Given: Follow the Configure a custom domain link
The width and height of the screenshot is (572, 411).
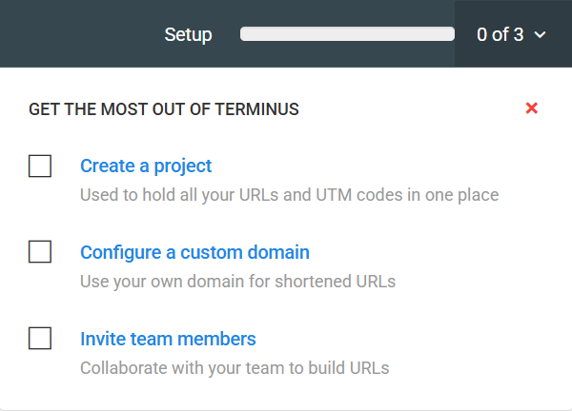Looking at the screenshot, I should [x=194, y=252].
